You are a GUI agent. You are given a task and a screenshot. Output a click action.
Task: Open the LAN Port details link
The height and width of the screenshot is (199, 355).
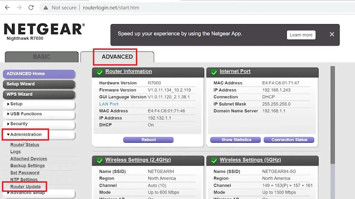click(109, 104)
